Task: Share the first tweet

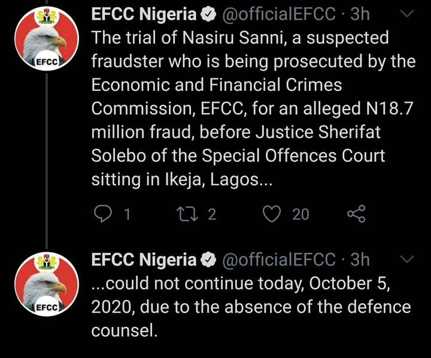Action: click(x=357, y=213)
